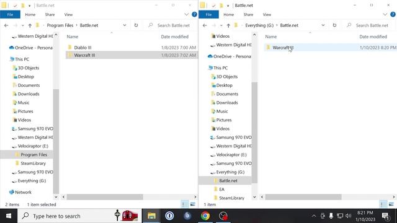Select Diablo III folder in left window

click(x=132, y=47)
